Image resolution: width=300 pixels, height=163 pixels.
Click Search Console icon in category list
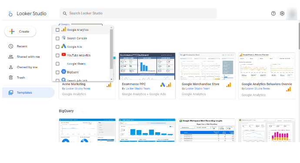(64, 38)
